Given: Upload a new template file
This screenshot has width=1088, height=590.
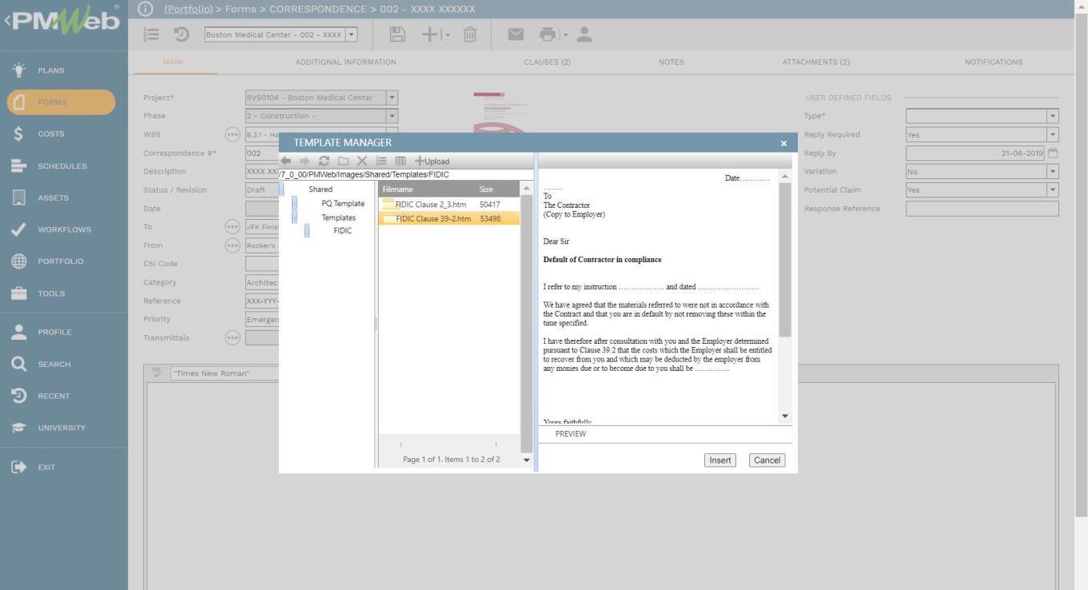Looking at the screenshot, I should point(432,161).
